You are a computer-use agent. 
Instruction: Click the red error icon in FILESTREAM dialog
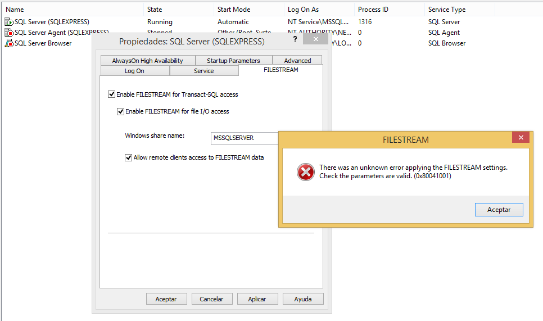point(306,172)
